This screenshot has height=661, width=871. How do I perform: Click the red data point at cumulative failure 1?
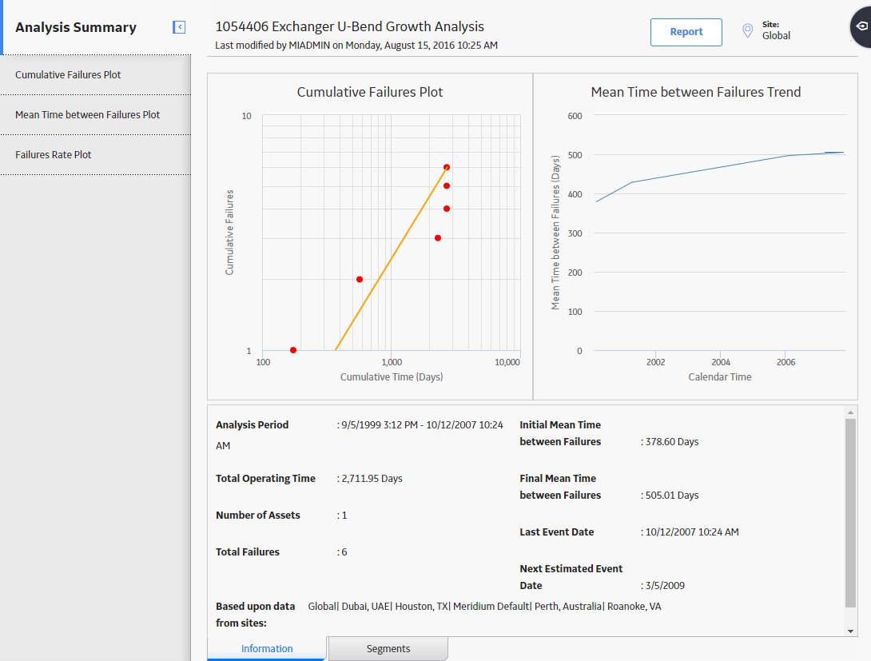coord(293,350)
